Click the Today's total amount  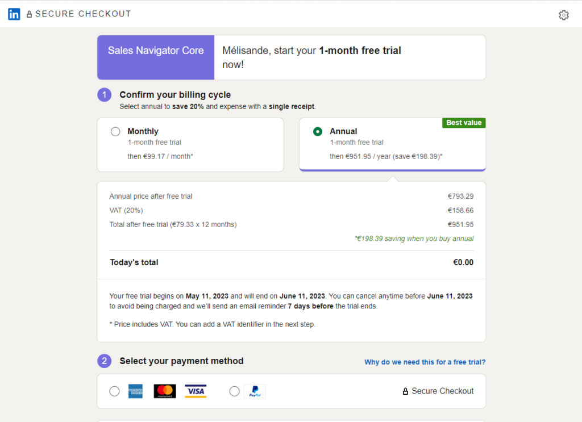(463, 262)
